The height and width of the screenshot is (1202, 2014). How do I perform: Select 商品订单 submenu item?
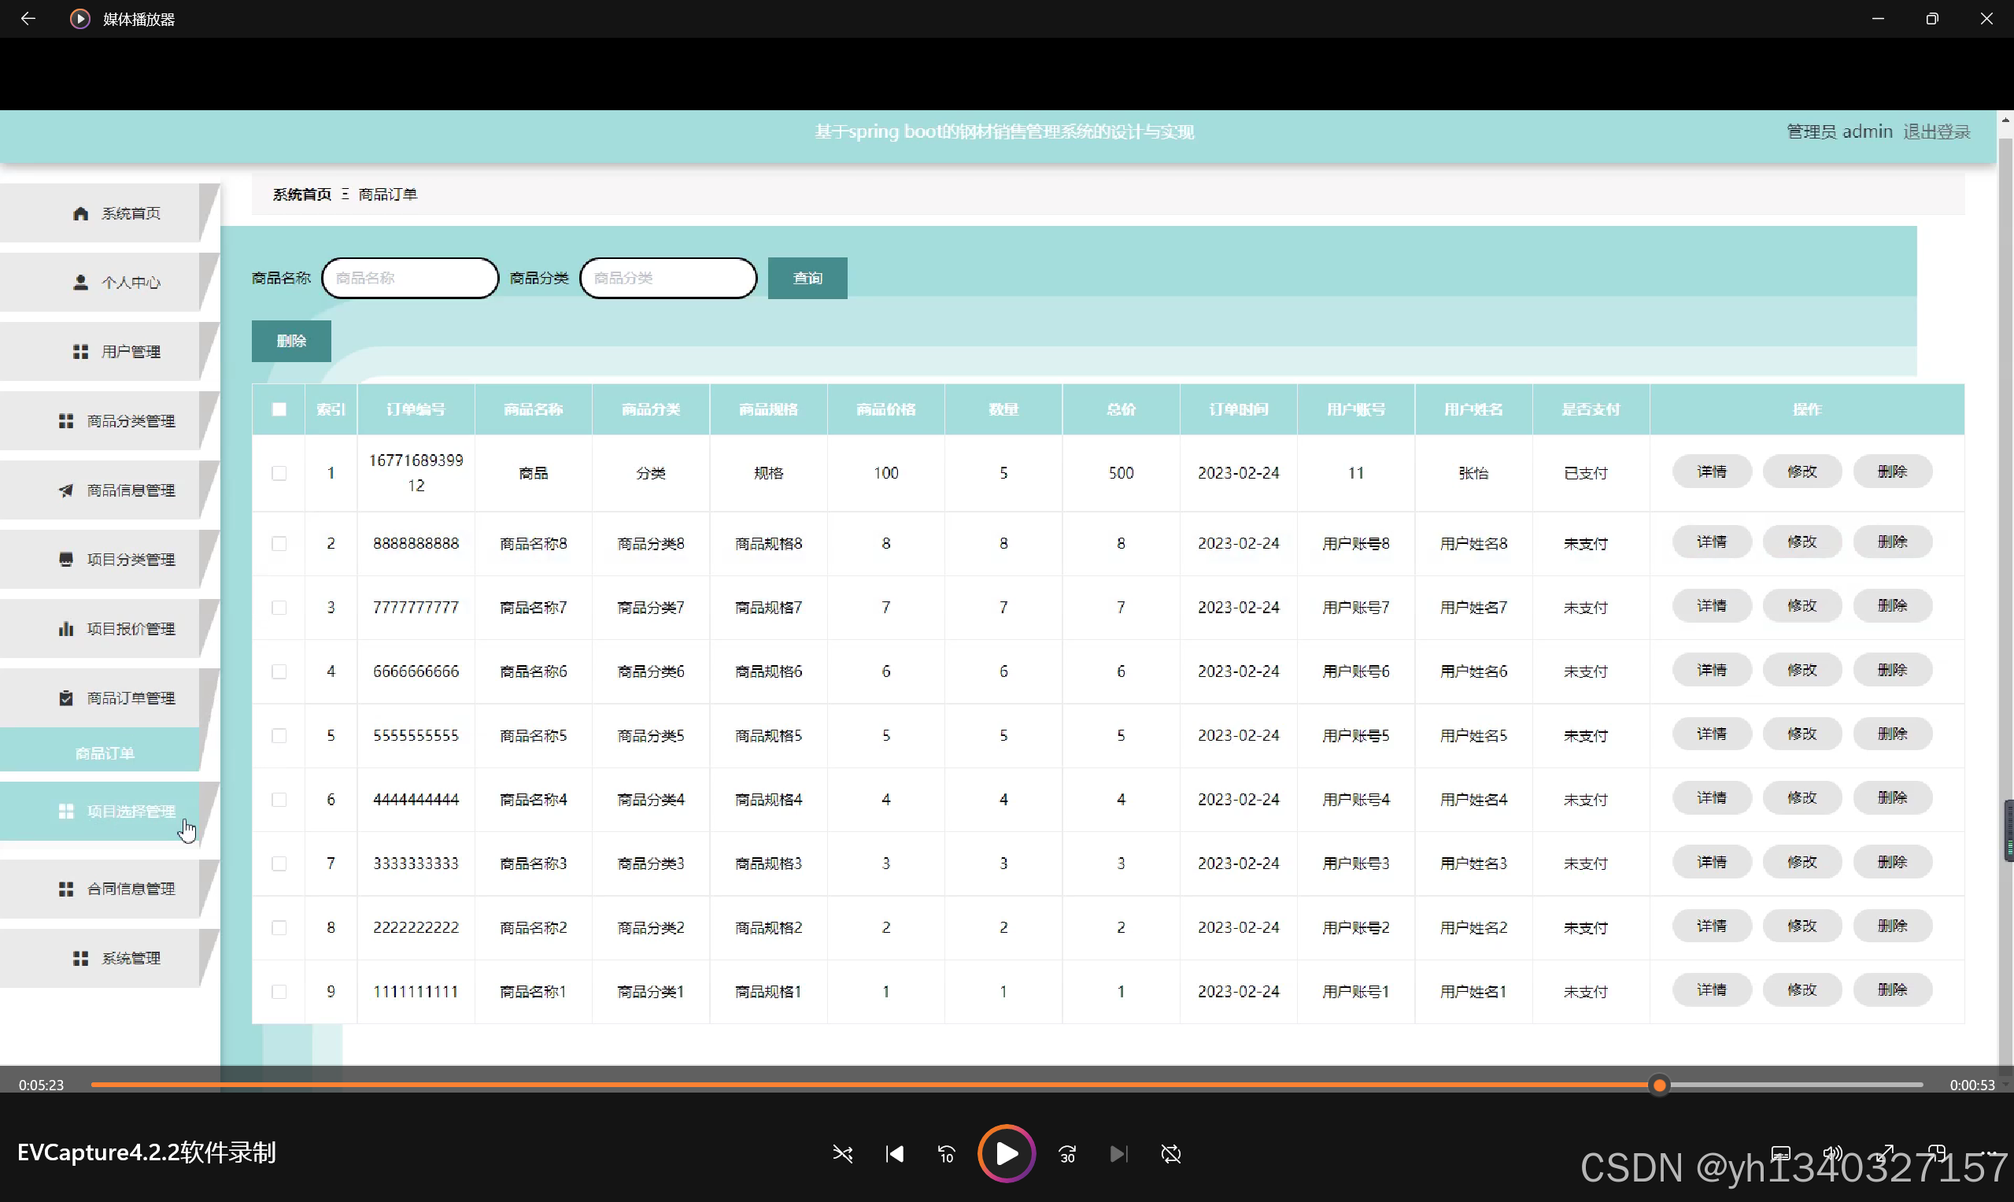click(105, 753)
